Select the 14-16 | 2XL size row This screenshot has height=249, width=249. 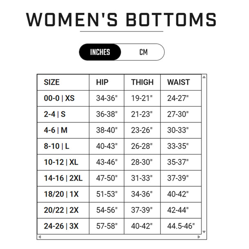tap(63, 178)
